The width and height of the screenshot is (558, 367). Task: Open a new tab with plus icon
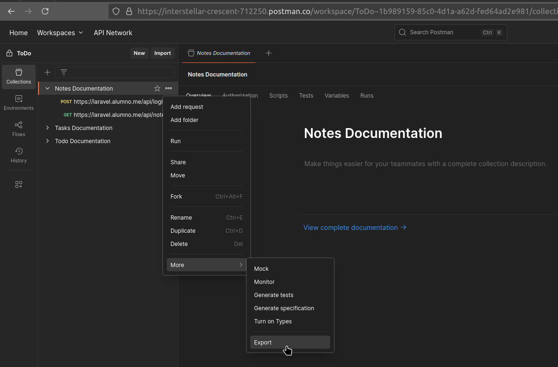[x=269, y=53]
